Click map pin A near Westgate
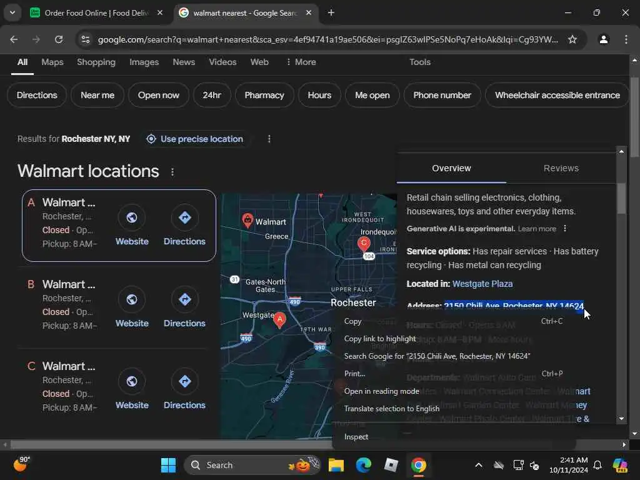 click(279, 320)
